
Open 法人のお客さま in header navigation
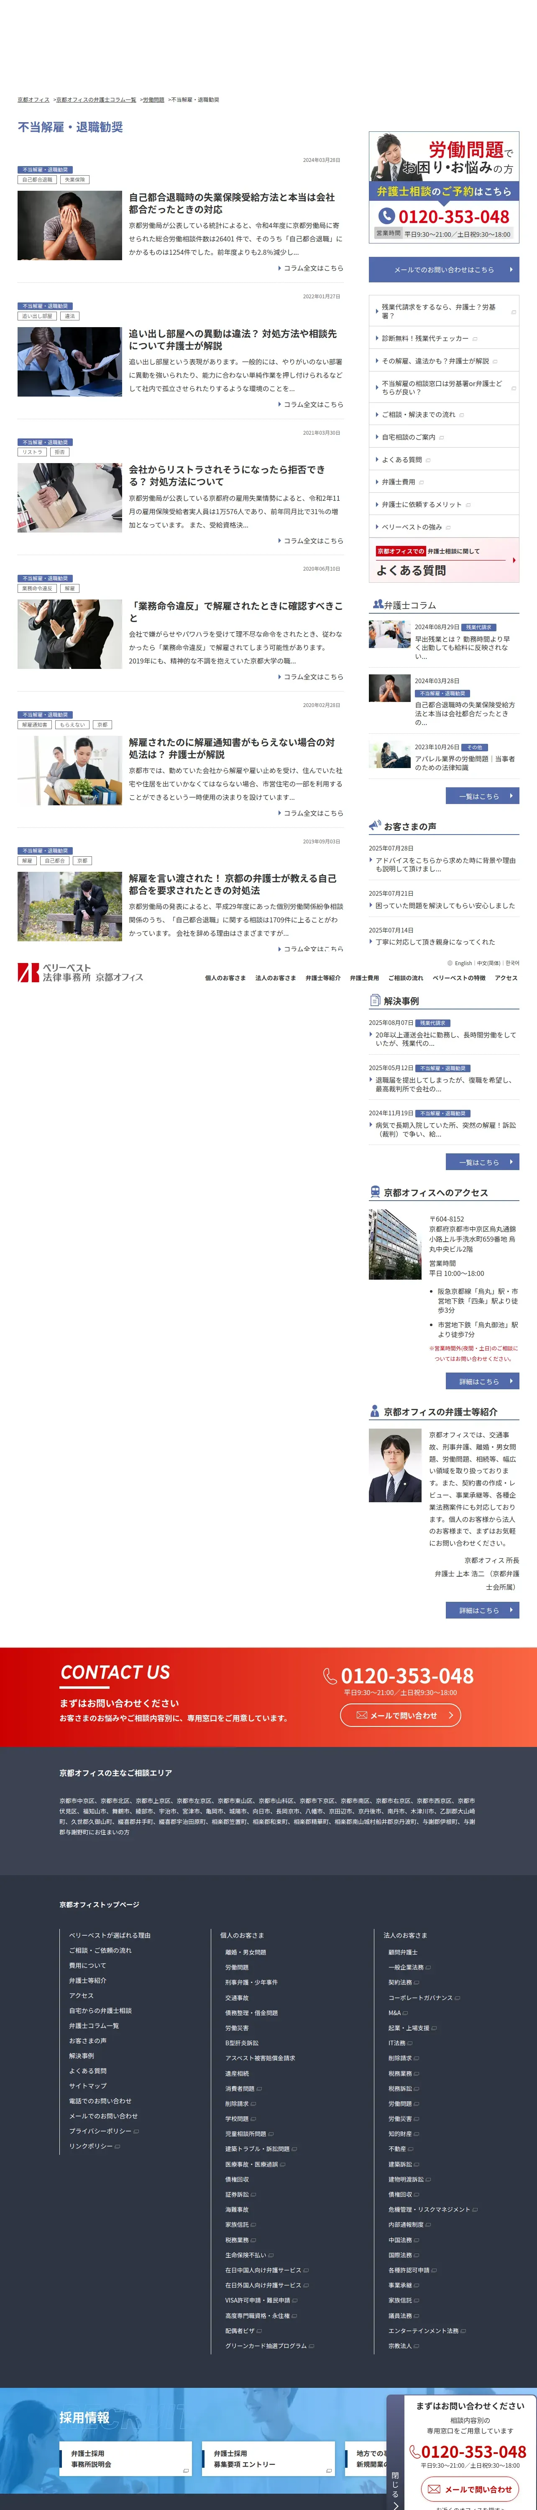275,977
